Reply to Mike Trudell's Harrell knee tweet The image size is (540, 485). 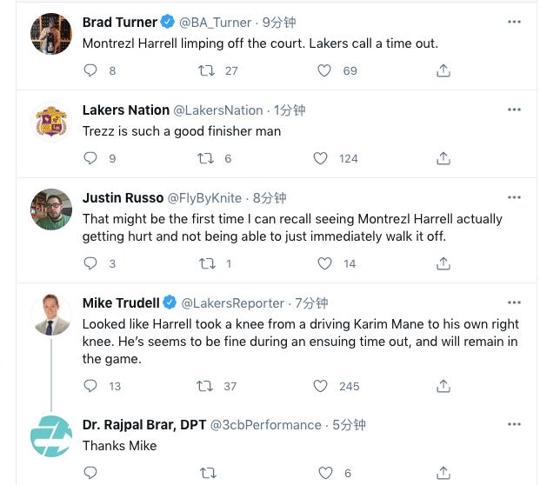(90, 386)
